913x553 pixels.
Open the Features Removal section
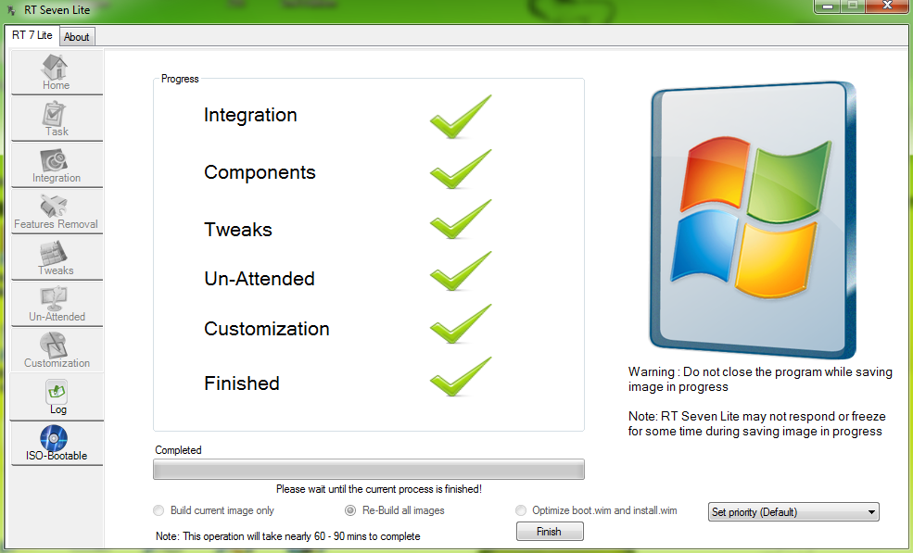57,211
